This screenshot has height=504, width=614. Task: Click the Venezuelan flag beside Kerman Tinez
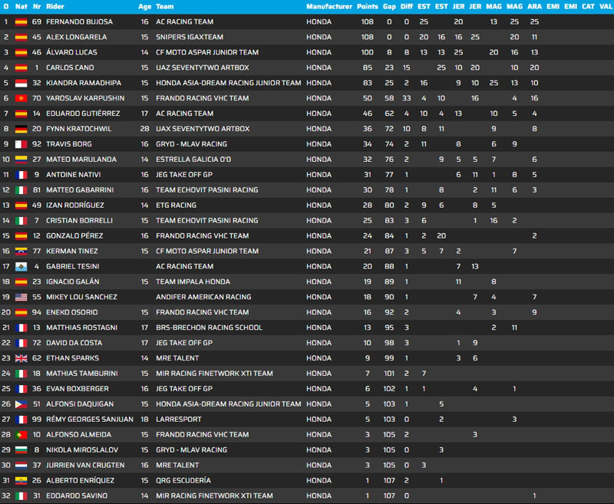[21, 251]
